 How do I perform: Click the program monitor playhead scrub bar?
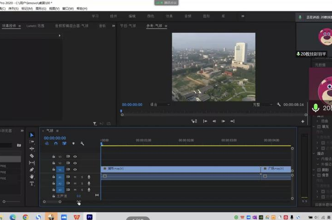click(x=211, y=111)
